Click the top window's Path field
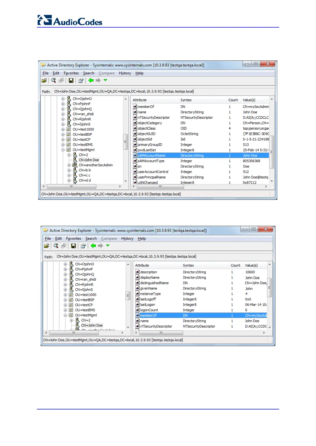The image size is (316, 446). (163, 91)
